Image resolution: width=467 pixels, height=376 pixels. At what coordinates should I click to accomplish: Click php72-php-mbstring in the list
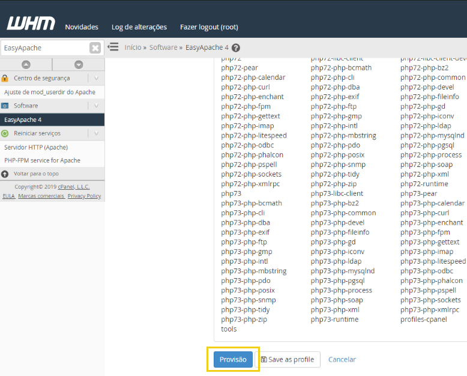[343, 135]
